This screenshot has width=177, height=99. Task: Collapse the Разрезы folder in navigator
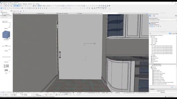coord(150,45)
